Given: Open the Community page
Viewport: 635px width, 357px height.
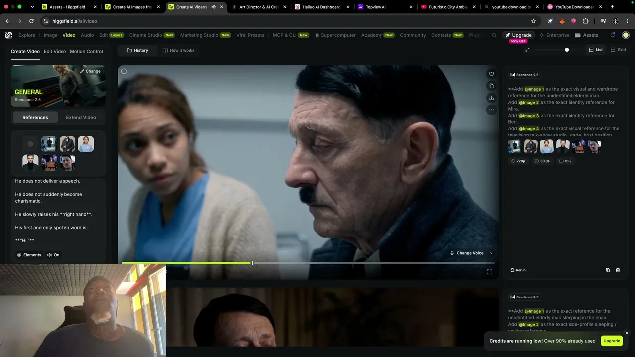Looking at the screenshot, I should (x=413, y=35).
